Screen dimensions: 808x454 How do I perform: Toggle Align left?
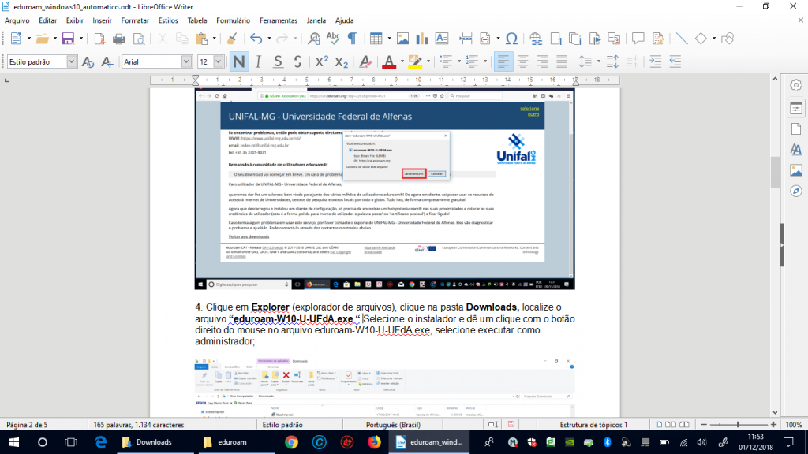503,61
